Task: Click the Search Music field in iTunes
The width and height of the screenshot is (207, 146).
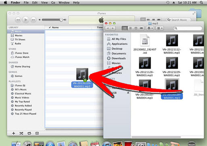Action: coord(179,20)
